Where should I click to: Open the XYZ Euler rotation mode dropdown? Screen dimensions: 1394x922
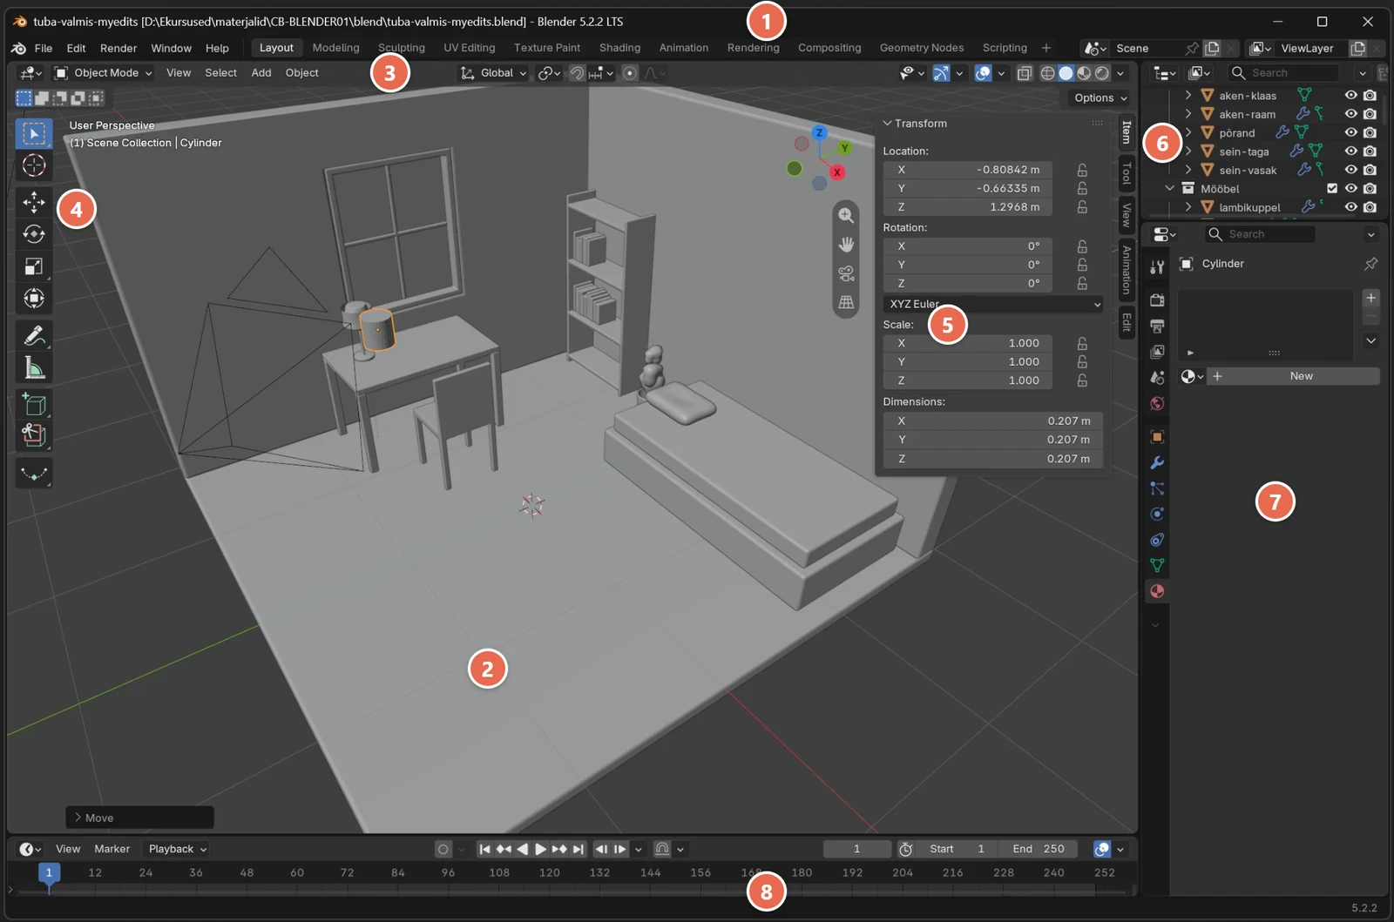(x=993, y=304)
